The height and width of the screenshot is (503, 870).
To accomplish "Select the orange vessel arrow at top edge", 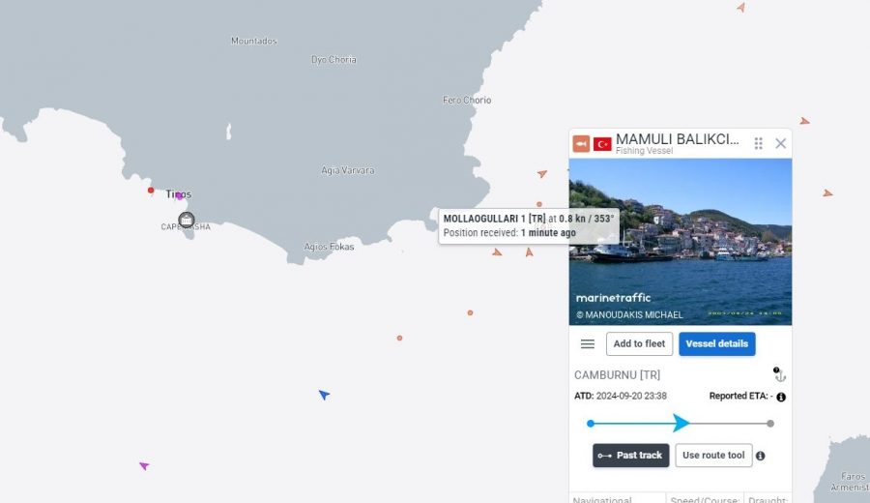I will [741, 7].
